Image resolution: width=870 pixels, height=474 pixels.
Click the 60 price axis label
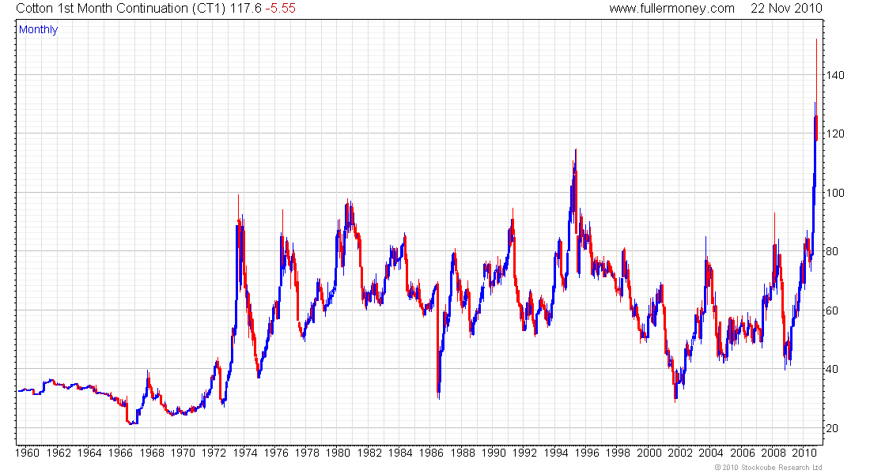(x=832, y=310)
